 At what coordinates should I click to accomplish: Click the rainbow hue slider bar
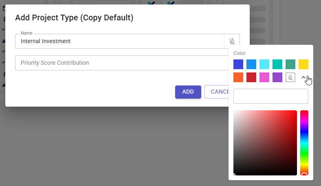[304, 142]
